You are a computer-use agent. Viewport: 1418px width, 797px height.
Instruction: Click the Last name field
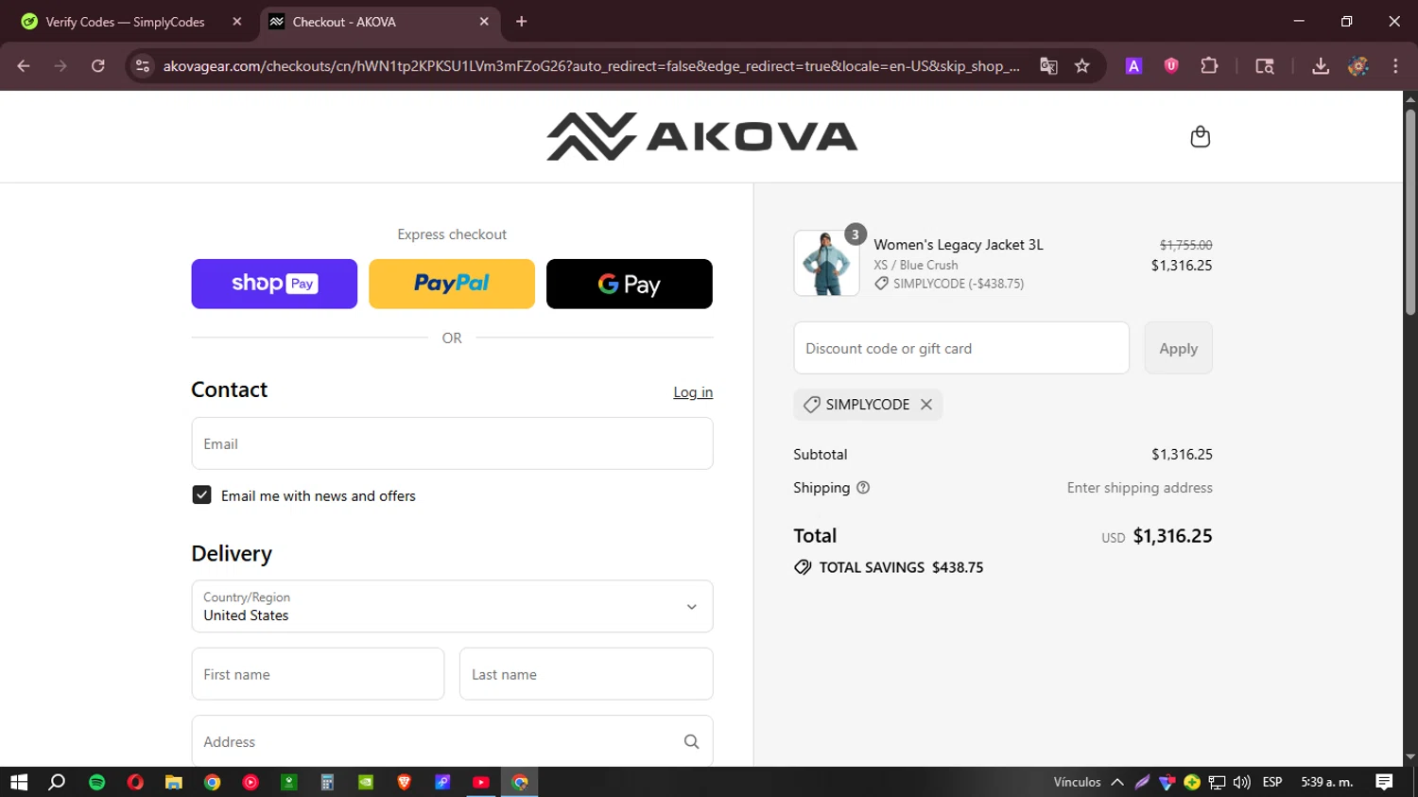(586, 674)
